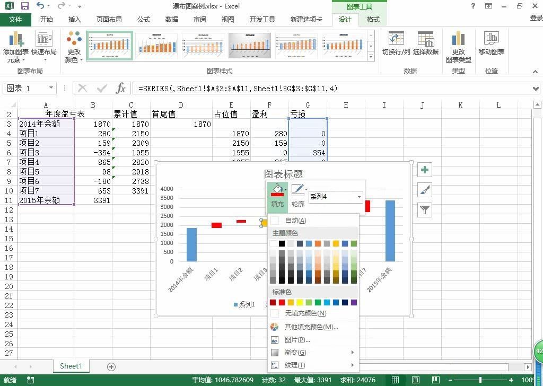Click the fx insert function icon

120,88
